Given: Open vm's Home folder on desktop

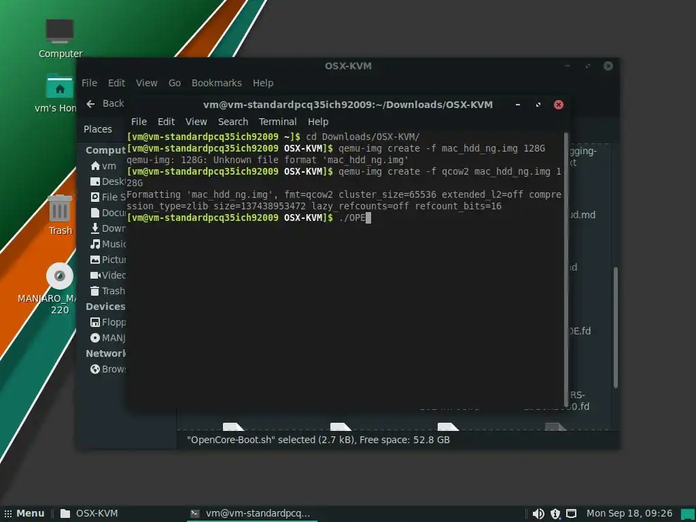Looking at the screenshot, I should pos(60,94).
